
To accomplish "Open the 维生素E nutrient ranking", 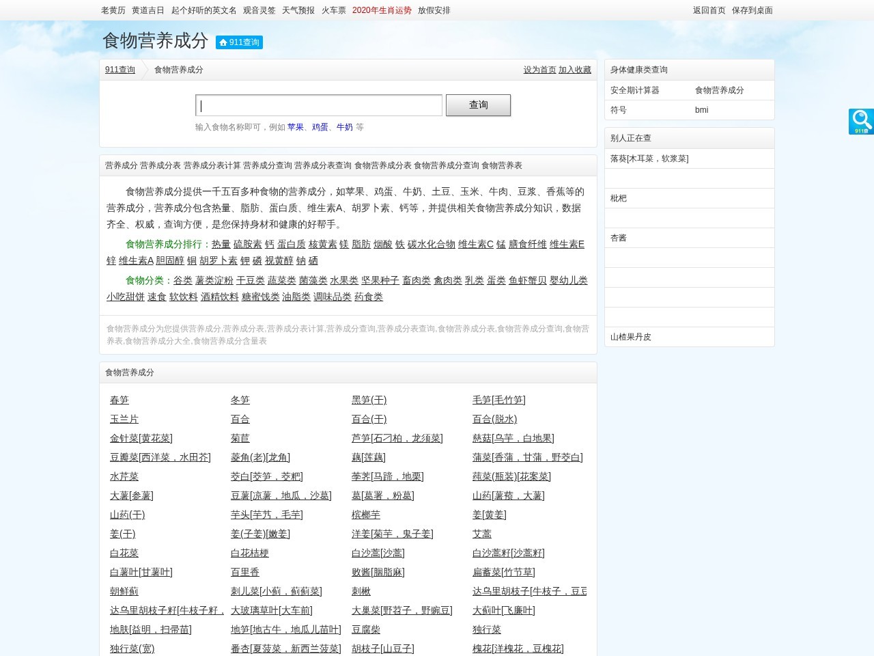I will coord(567,244).
